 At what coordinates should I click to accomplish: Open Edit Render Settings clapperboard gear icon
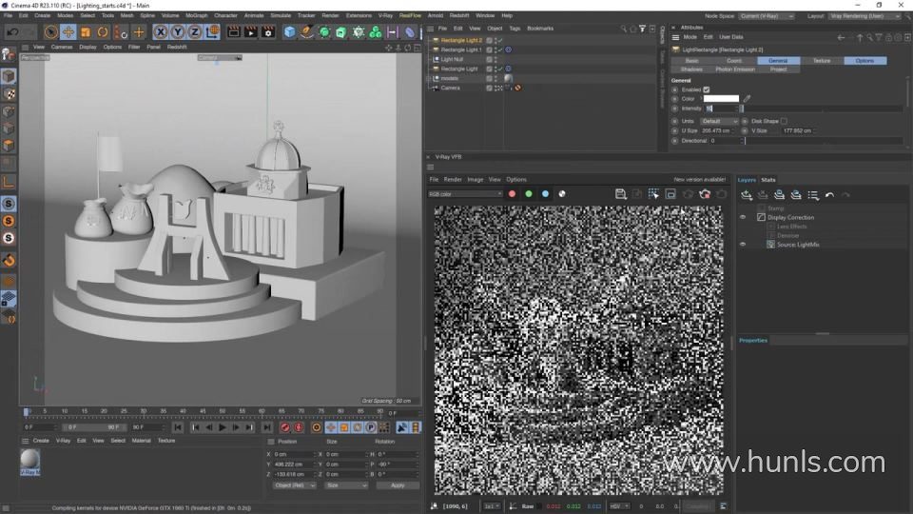[268, 32]
